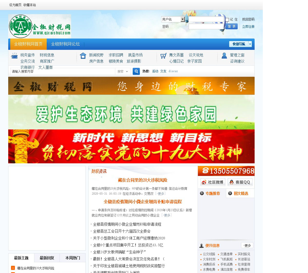308x273 pixels.
Task: Click the 登录 login button
Action: (232, 26)
